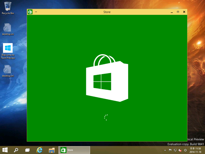Open the muted volume tray icon

180,150
